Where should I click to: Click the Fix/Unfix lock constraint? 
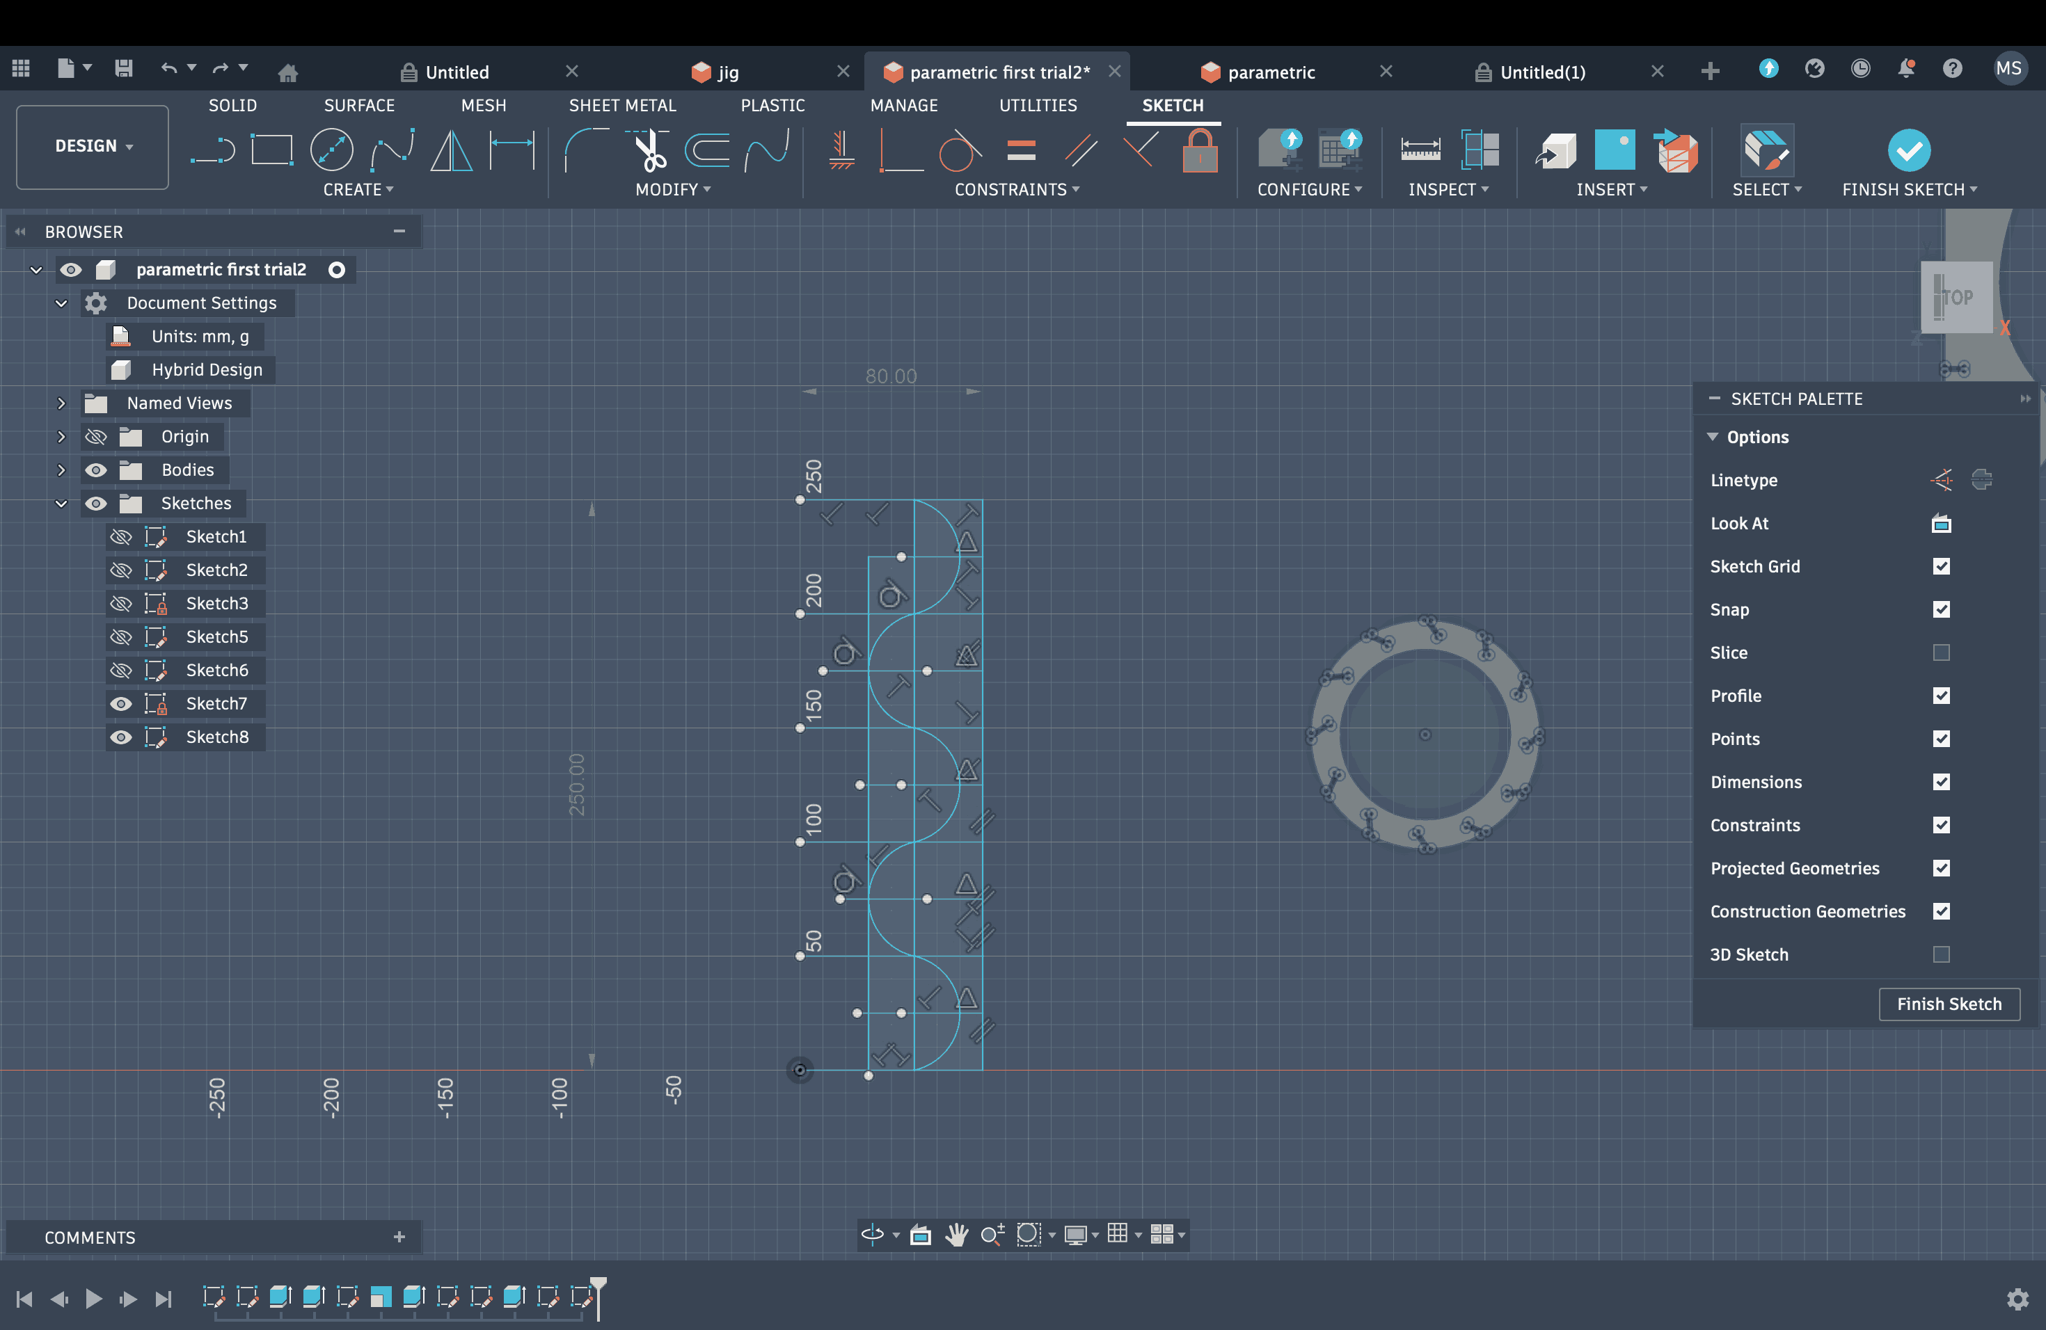[x=1200, y=150]
